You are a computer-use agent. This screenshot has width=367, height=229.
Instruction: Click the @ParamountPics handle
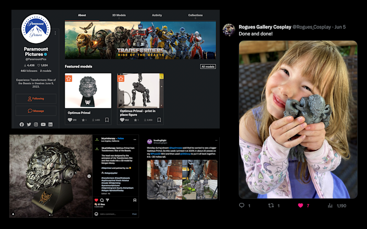point(36,60)
